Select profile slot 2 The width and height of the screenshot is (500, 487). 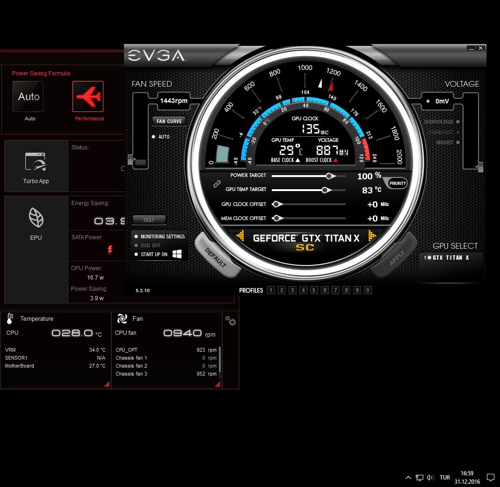pos(282,290)
